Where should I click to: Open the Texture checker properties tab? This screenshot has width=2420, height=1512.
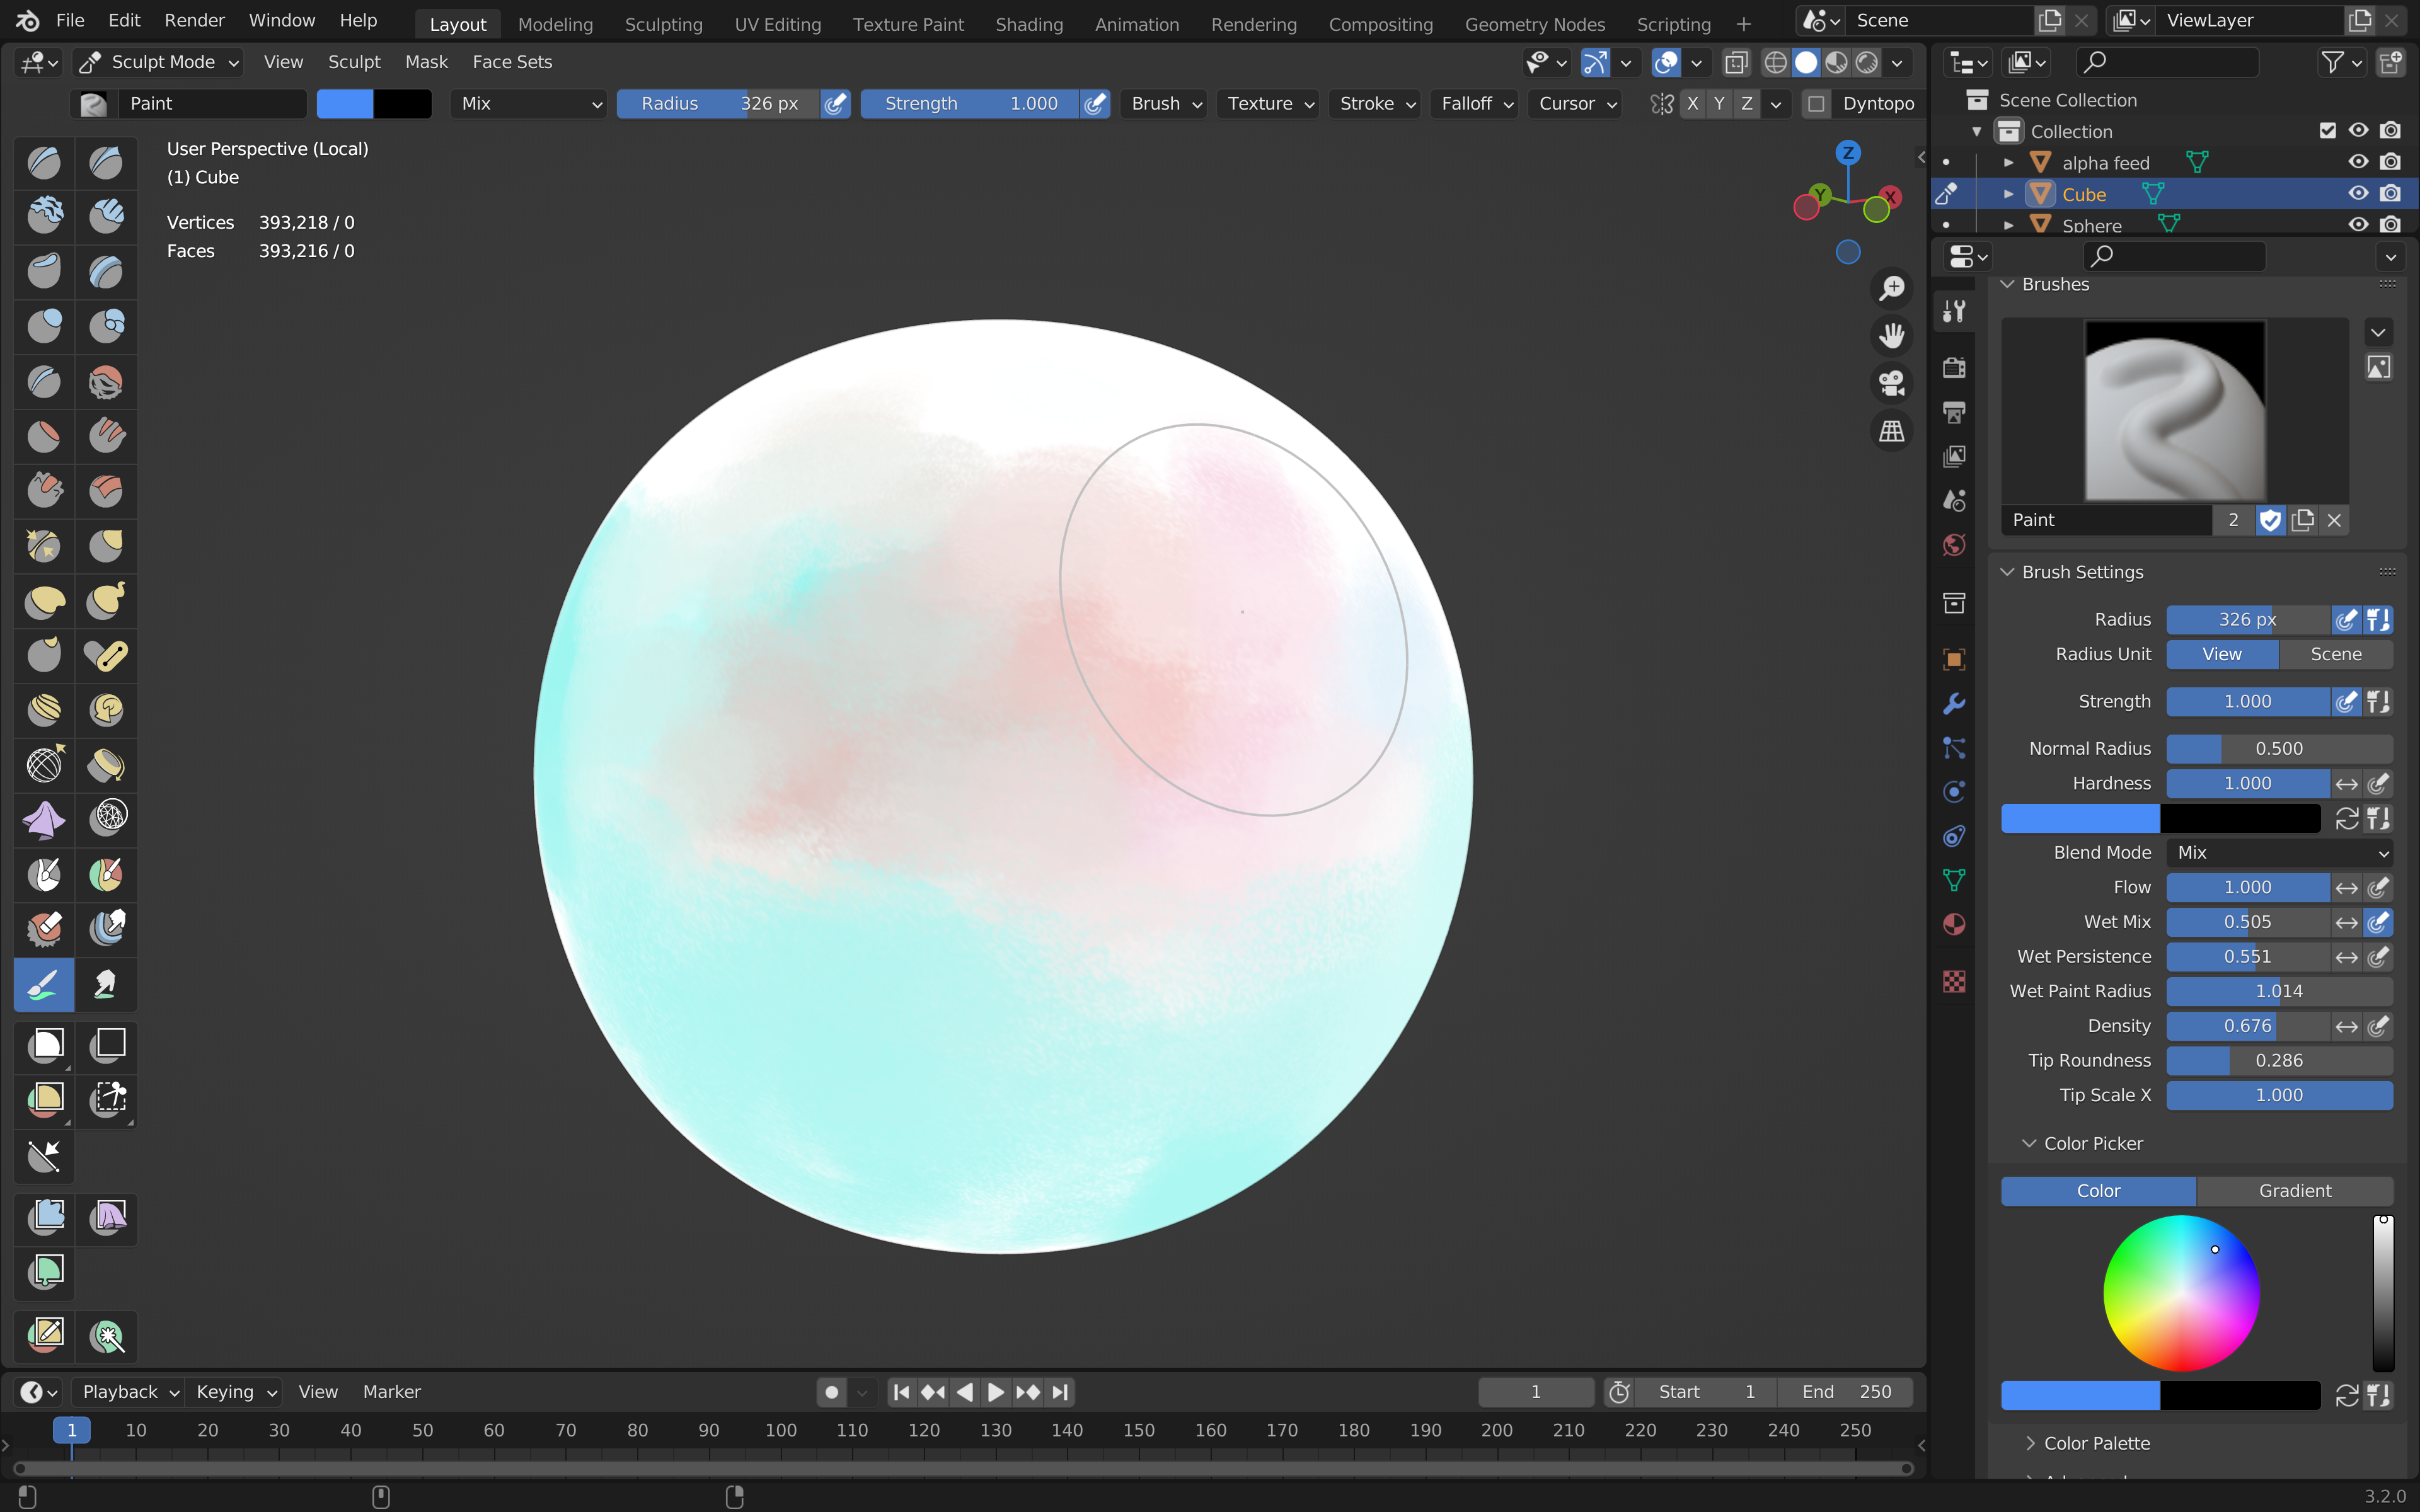tap(1954, 981)
